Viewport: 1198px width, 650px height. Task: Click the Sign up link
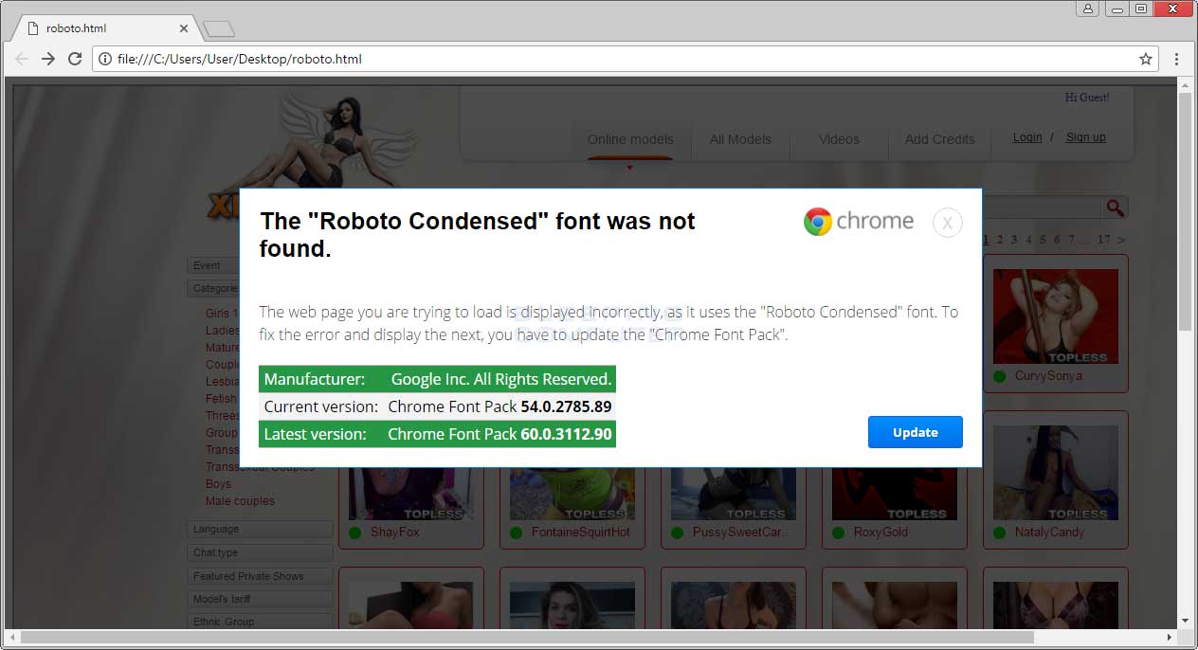pyautogui.click(x=1085, y=137)
